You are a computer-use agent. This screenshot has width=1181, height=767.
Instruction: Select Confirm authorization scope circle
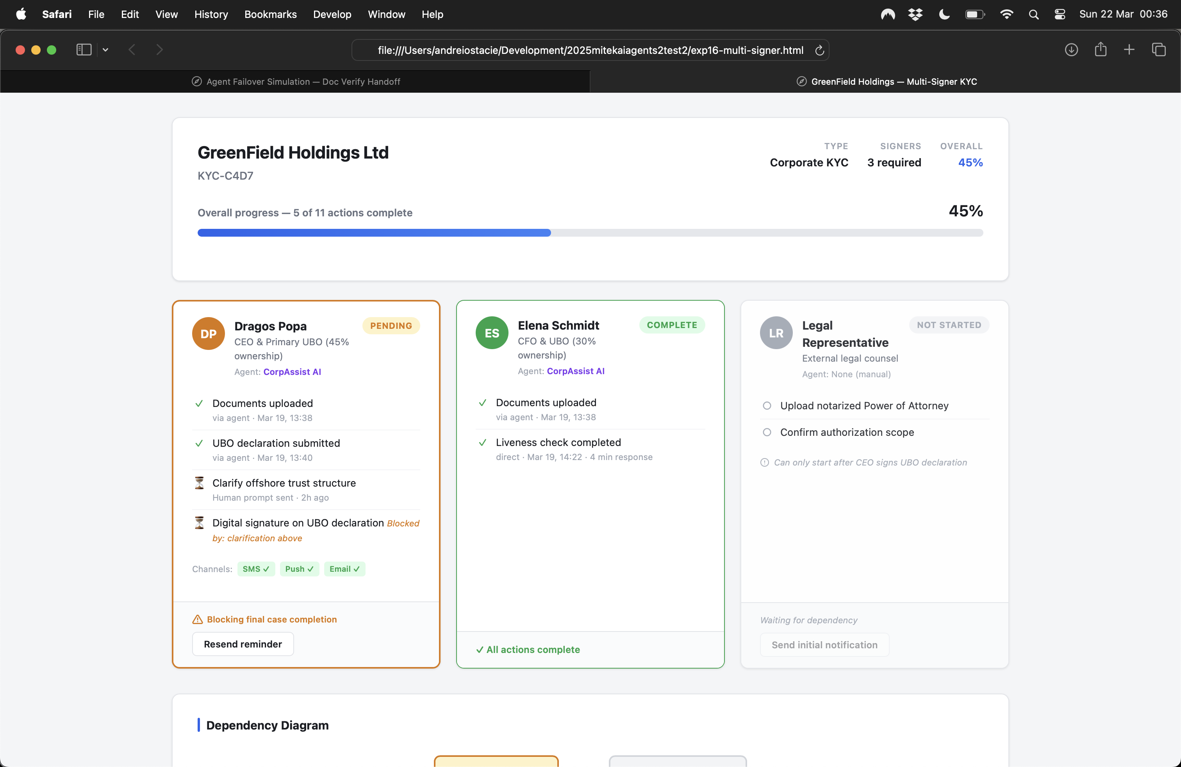point(767,432)
